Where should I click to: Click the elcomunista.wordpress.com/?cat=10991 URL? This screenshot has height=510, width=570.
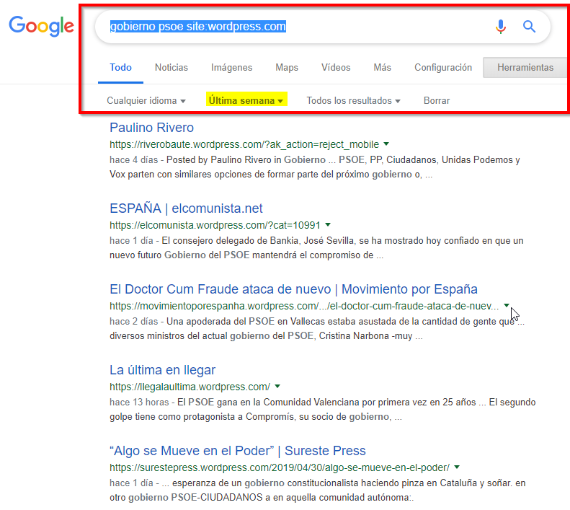point(215,225)
